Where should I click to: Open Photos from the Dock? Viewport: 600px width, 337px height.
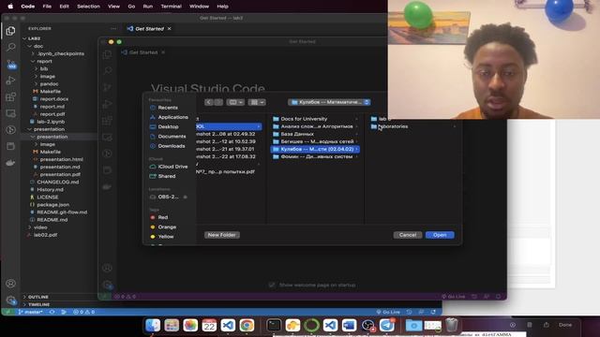[190, 325]
